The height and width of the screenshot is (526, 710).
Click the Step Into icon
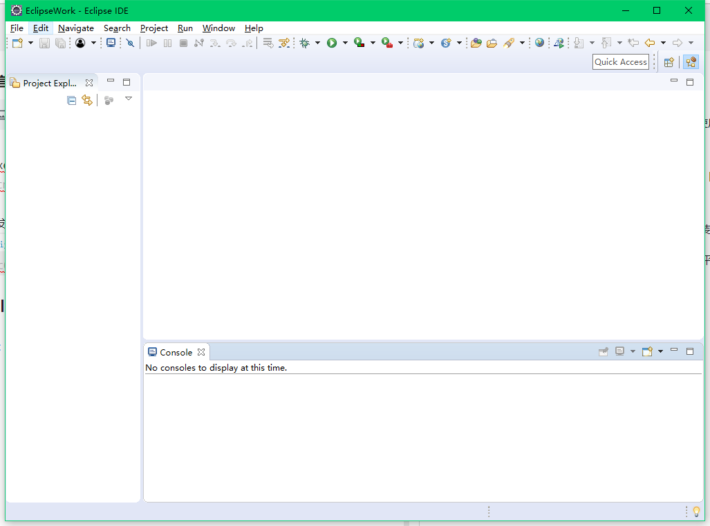pos(215,43)
